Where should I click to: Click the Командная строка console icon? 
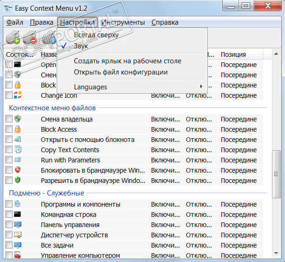[x=18, y=215]
